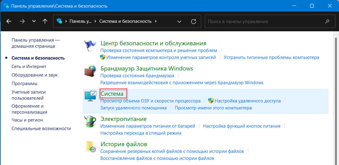Click Устранить типичные проблемы компьютера

coord(271,57)
